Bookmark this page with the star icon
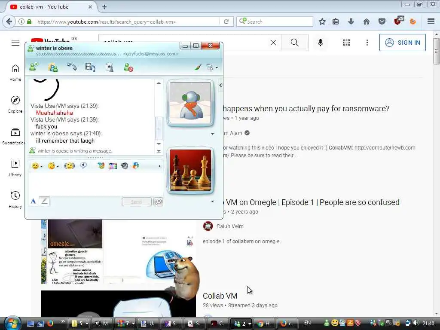The height and width of the screenshot is (330, 440). pos(322,21)
